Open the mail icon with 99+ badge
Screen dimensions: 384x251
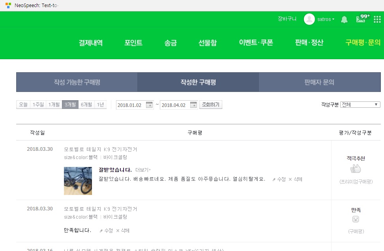tap(360, 19)
